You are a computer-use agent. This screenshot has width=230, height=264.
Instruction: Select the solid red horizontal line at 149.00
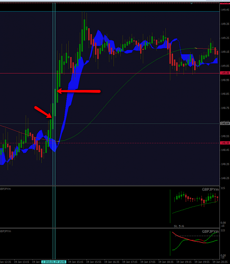(110, 73)
